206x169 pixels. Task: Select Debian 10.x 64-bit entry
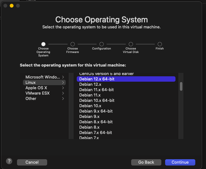pyautogui.click(x=97, y=101)
